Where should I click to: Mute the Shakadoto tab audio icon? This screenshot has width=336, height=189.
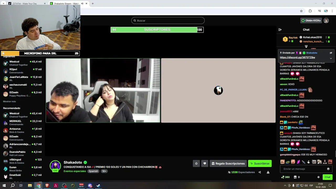tap(82, 3)
